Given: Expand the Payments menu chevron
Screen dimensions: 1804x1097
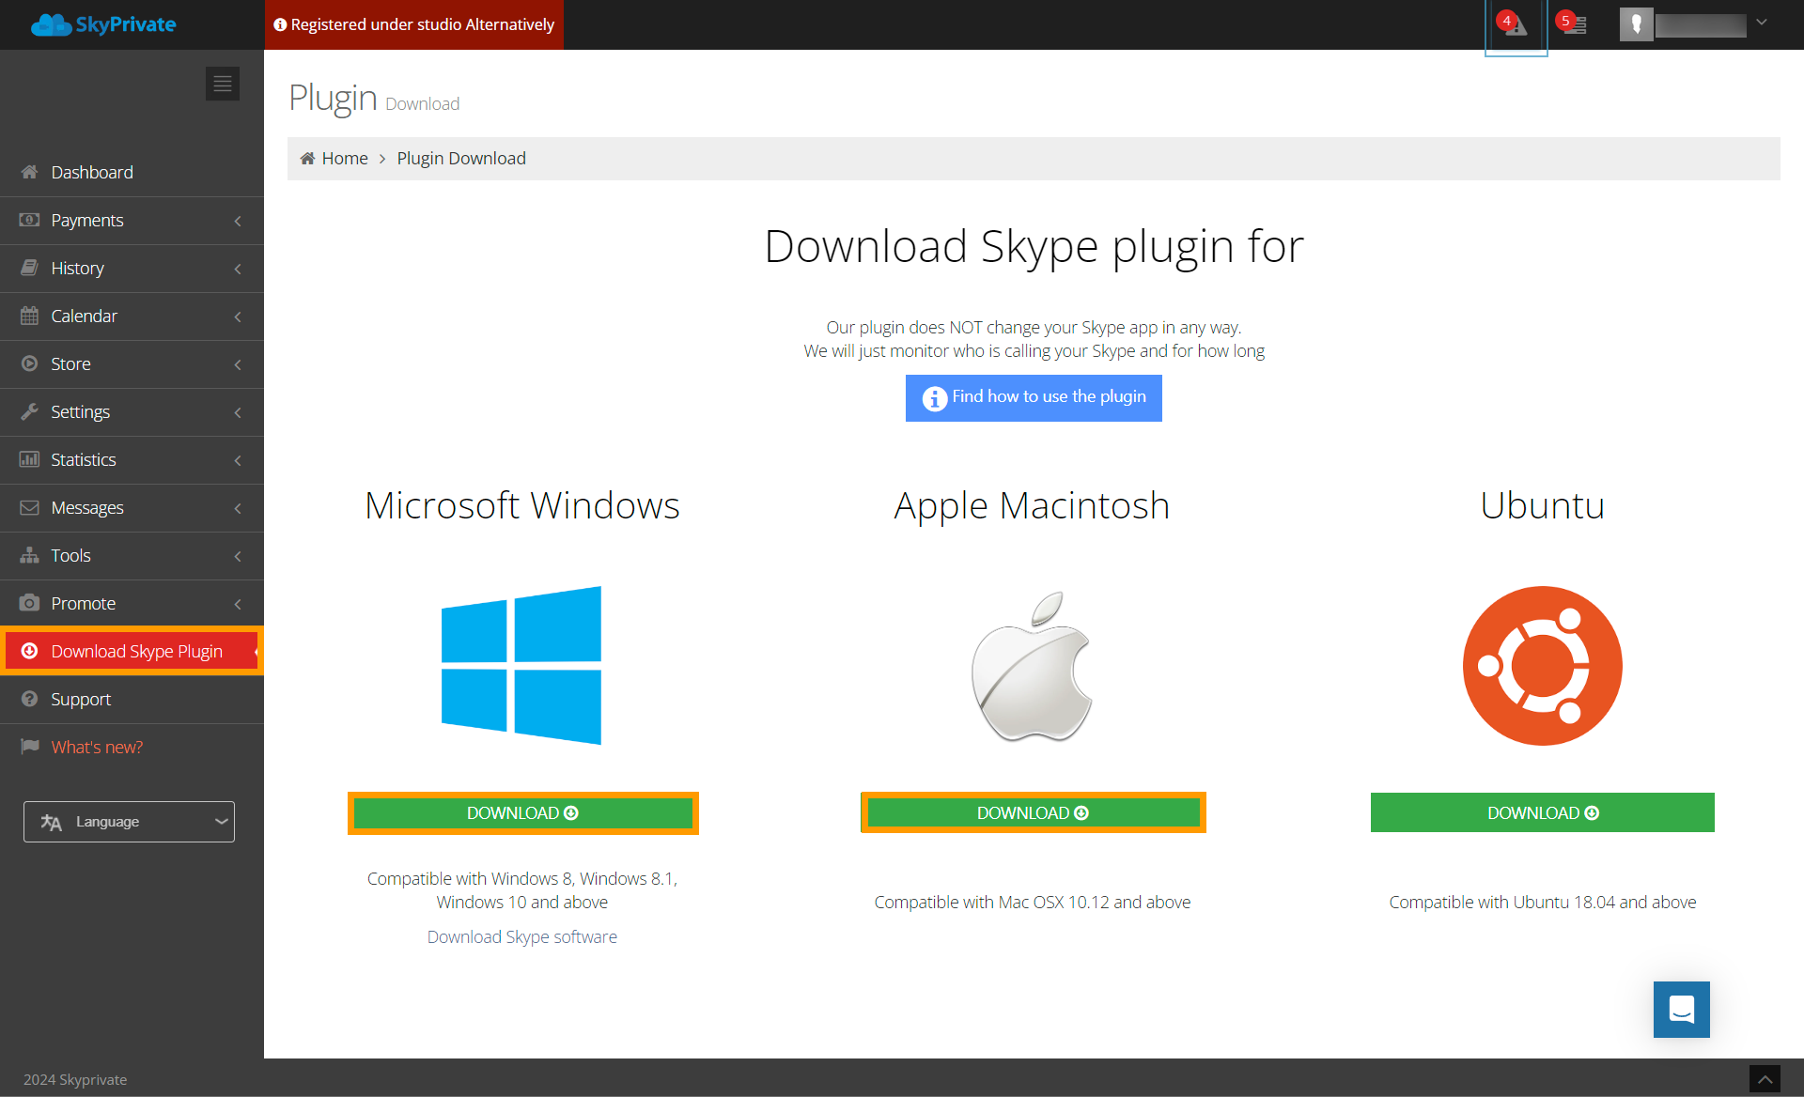Looking at the screenshot, I should pos(238,221).
